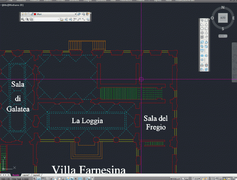Open the empty combo box in floating toolbar
Screen dimensions: 237x180
pos(47,19)
